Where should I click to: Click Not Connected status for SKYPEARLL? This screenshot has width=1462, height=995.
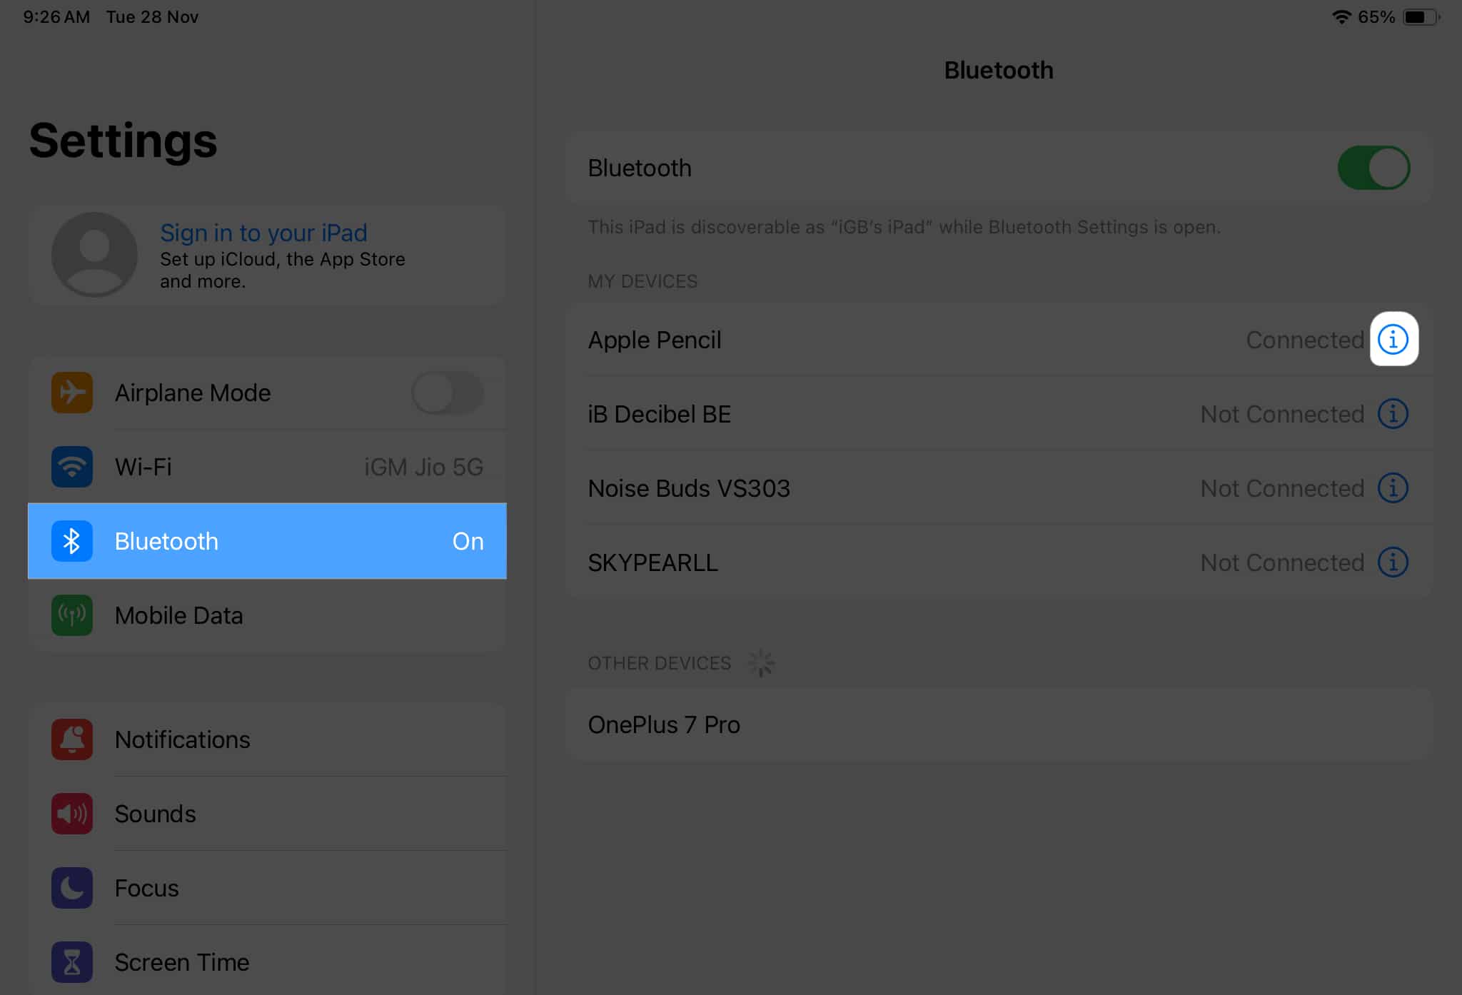tap(1282, 562)
